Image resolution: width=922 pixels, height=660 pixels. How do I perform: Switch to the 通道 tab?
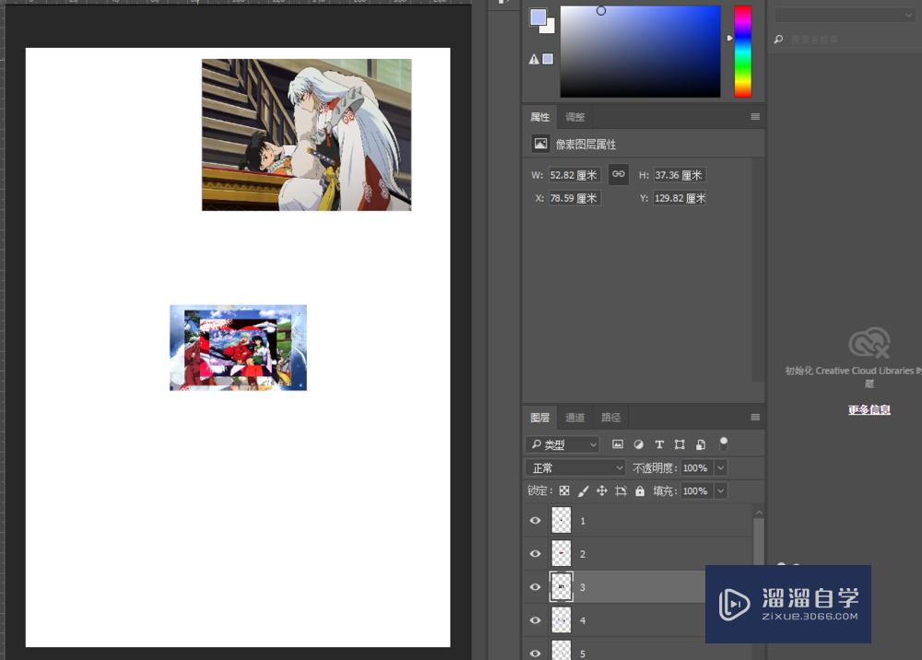574,418
